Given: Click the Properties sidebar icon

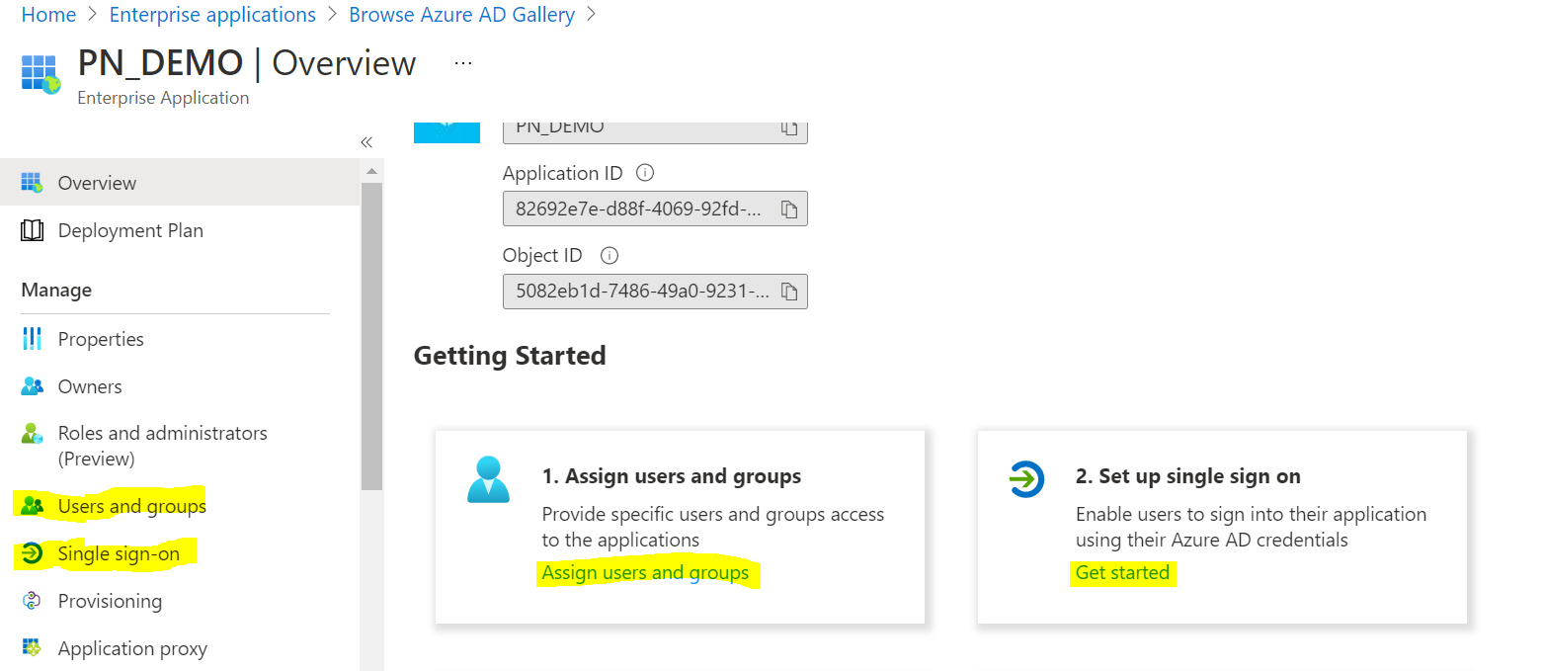Looking at the screenshot, I should pyautogui.click(x=32, y=339).
